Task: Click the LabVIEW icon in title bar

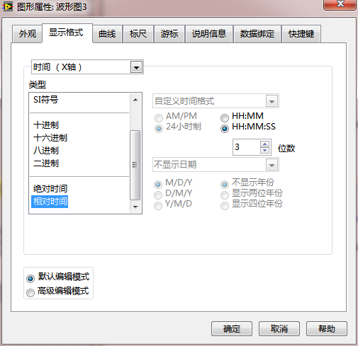Action: pyautogui.click(x=8, y=6)
